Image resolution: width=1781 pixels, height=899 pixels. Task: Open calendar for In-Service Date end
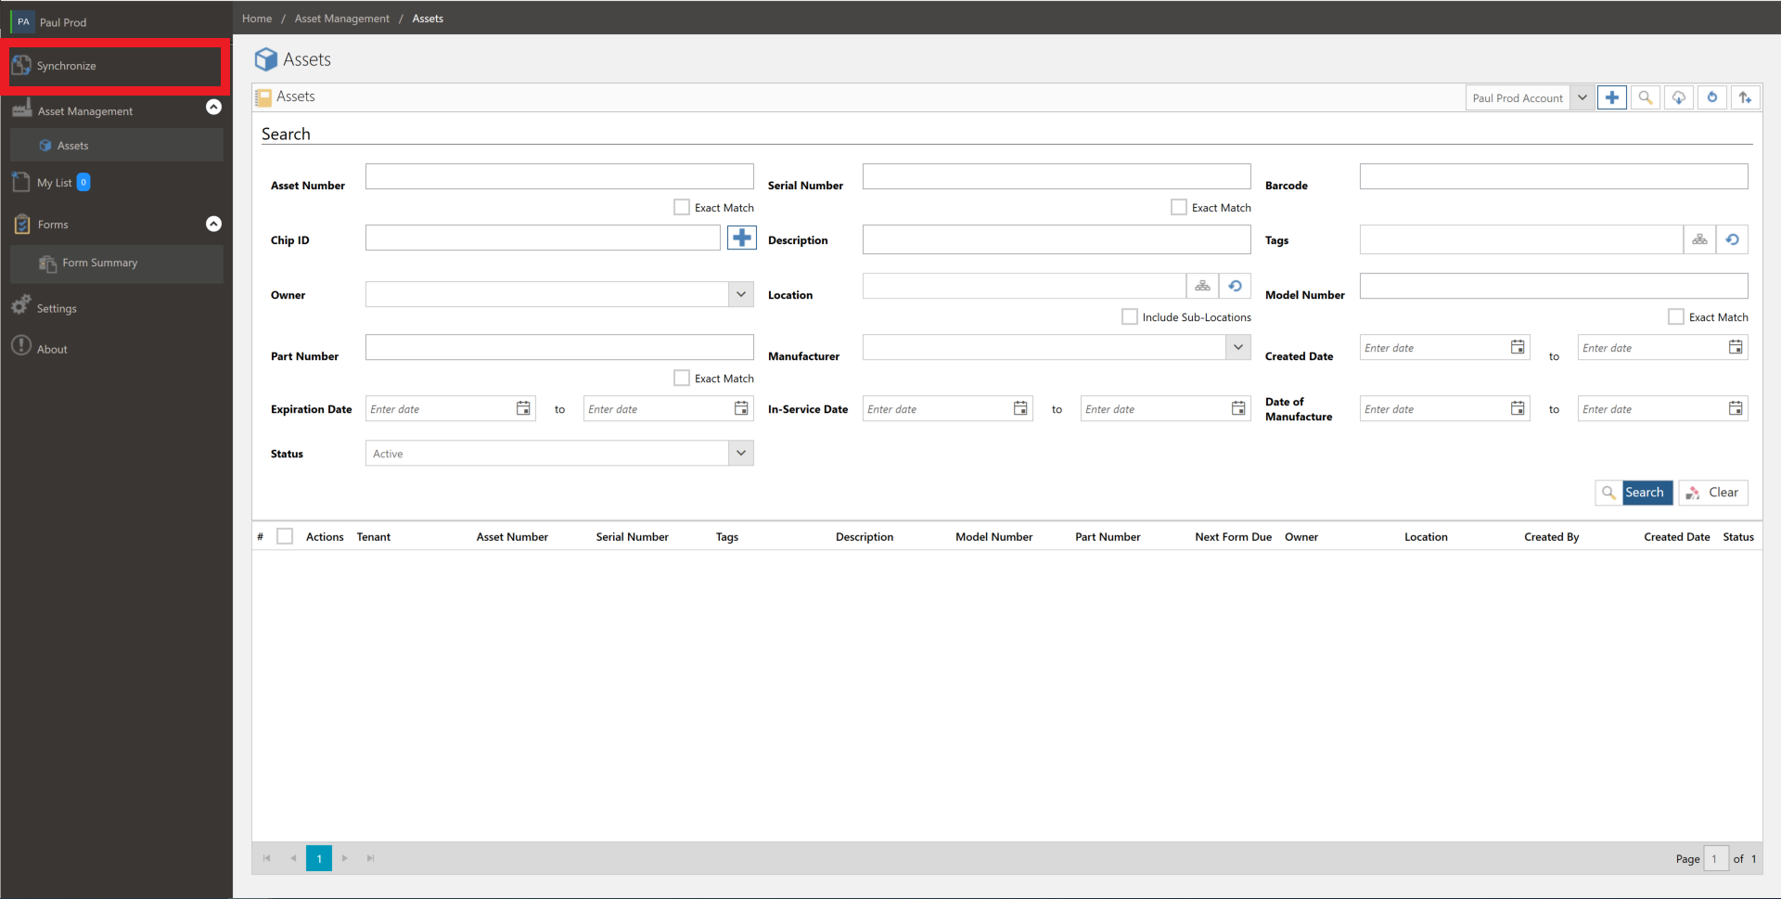point(1238,408)
